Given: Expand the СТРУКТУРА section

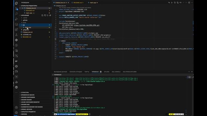Looking at the screenshot, I should click(x=35, y=92).
